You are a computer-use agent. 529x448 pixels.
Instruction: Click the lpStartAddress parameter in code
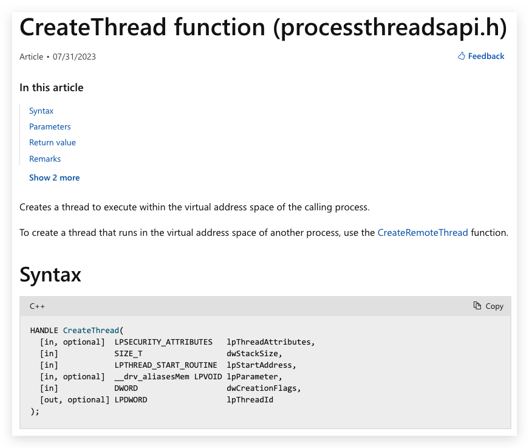259,365
